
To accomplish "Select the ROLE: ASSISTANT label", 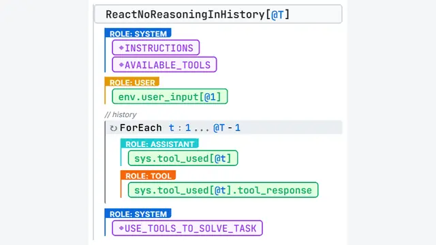I will coord(159,144).
